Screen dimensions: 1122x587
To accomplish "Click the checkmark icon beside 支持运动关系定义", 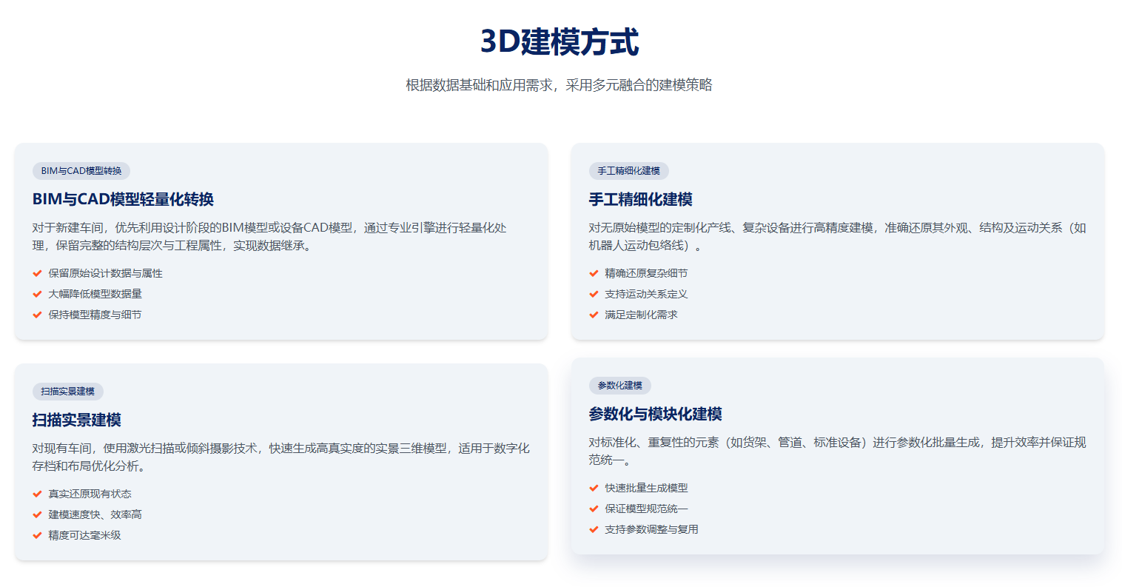I will [x=594, y=294].
